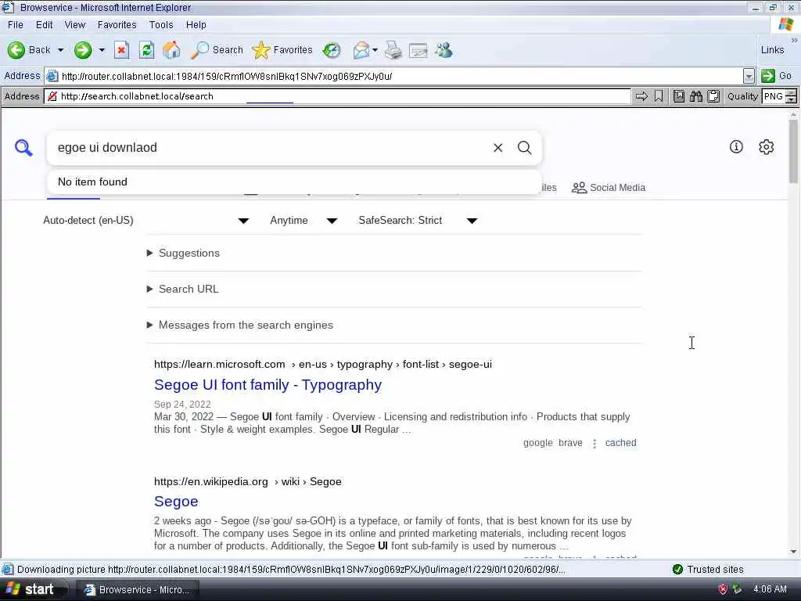
Task: Click the scrollbar down arrow
Action: (x=793, y=552)
